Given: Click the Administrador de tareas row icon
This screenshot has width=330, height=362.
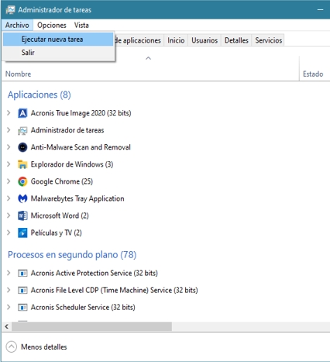Looking at the screenshot, I should [22, 130].
